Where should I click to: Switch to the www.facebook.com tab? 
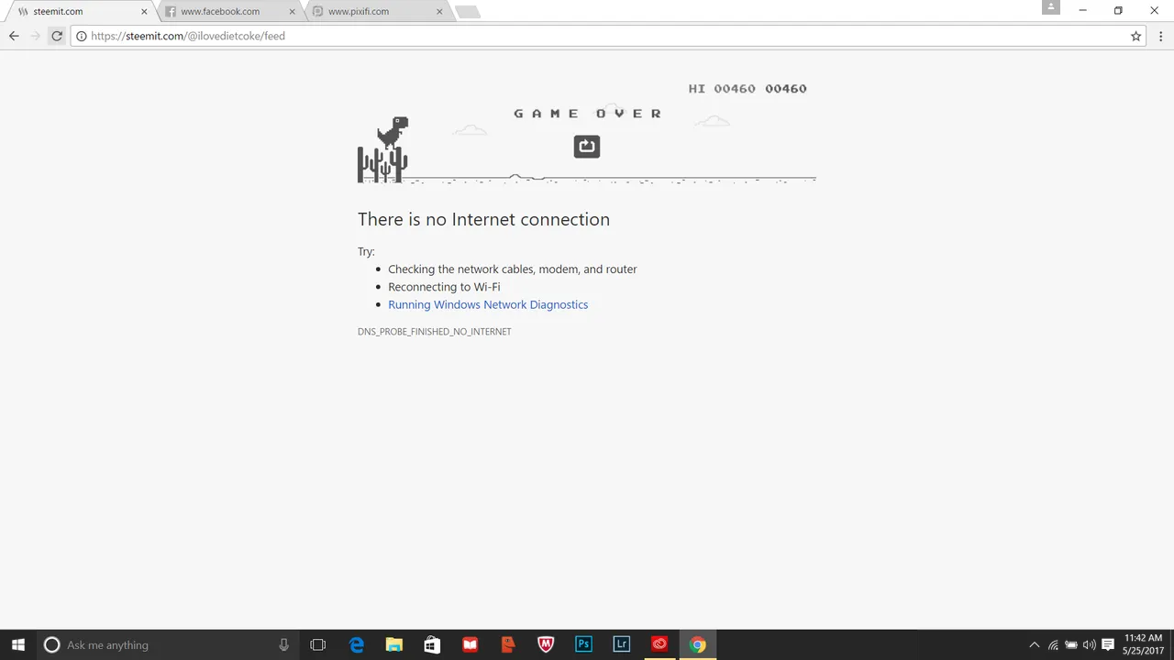tap(229, 12)
